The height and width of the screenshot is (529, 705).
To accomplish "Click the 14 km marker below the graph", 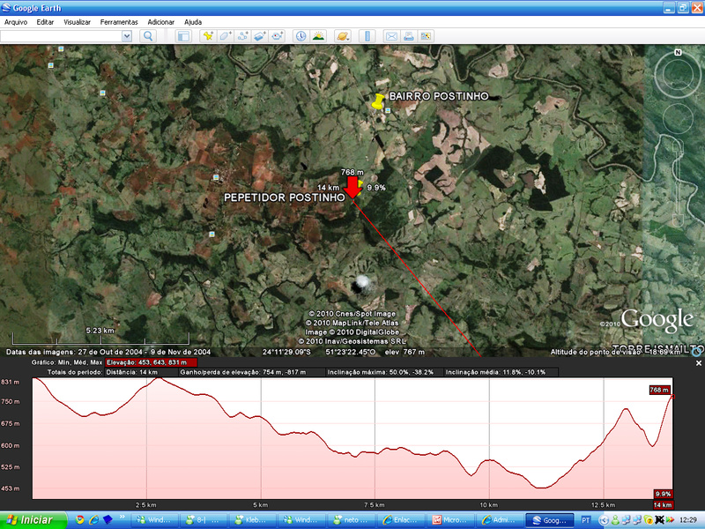I will pos(663,505).
